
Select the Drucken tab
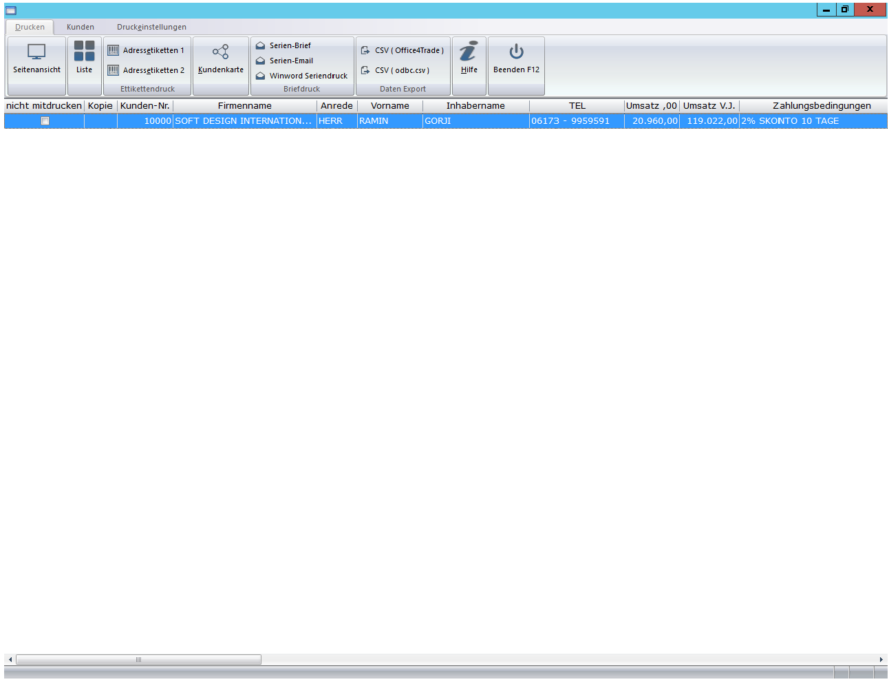coord(30,27)
